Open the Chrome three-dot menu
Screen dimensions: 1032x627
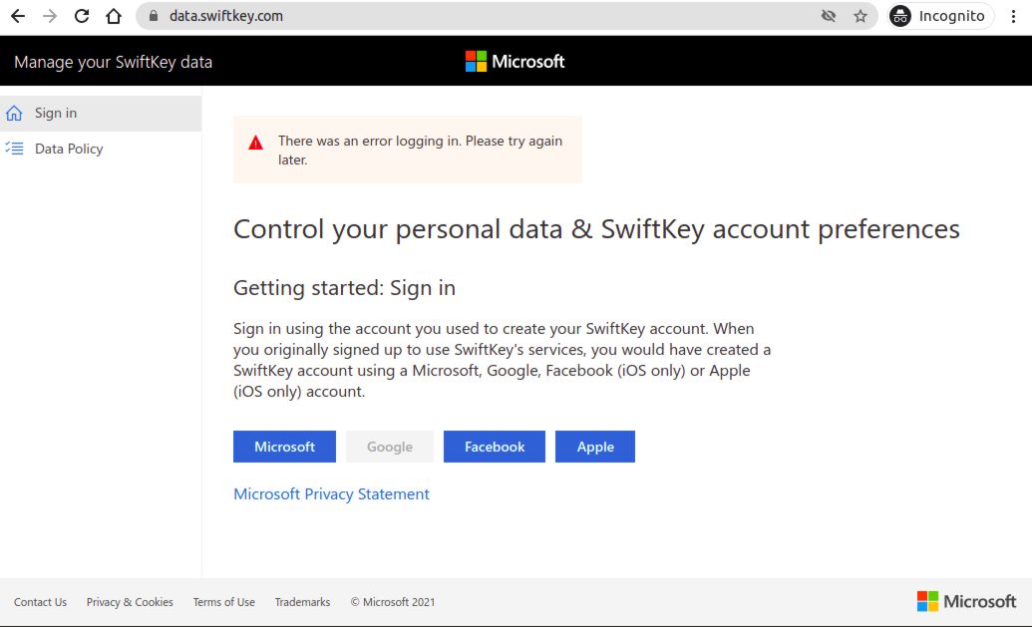coord(1014,16)
